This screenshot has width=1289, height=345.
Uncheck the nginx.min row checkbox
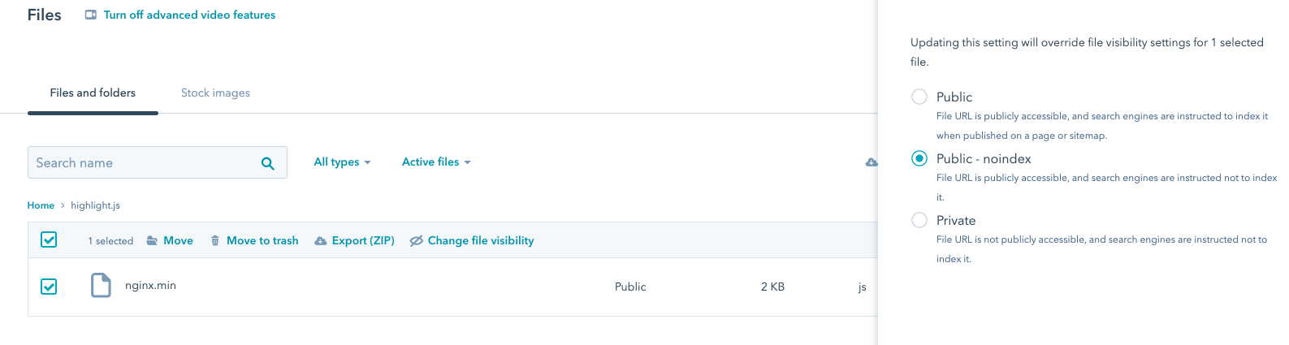point(49,287)
